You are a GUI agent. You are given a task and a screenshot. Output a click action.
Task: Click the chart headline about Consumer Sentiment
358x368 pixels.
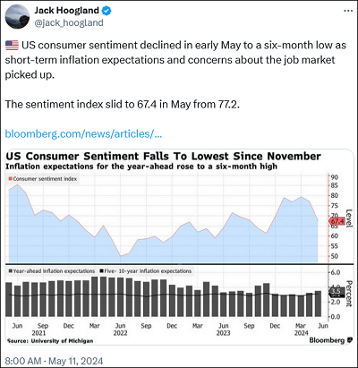163,156
